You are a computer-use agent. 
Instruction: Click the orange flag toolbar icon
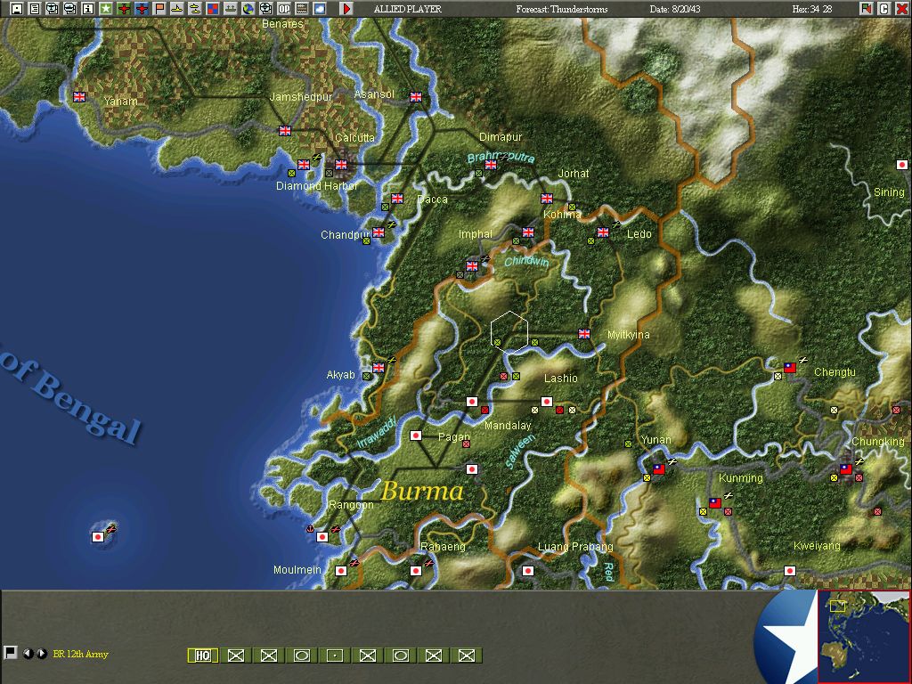point(159,9)
